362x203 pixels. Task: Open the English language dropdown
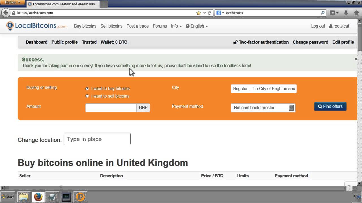pyautogui.click(x=197, y=26)
